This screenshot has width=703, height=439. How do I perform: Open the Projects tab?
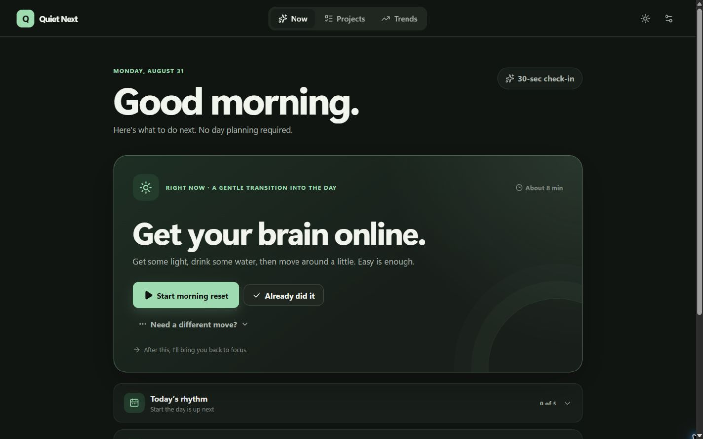pyautogui.click(x=344, y=19)
